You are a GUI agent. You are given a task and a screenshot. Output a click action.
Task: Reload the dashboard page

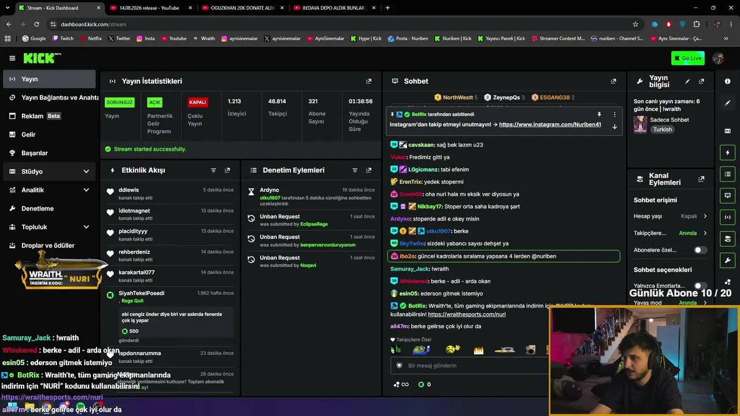click(36, 24)
